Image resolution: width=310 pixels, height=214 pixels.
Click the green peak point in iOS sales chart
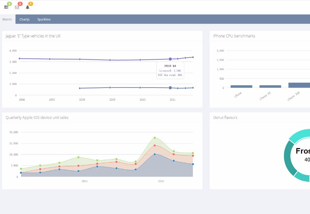tap(155, 138)
